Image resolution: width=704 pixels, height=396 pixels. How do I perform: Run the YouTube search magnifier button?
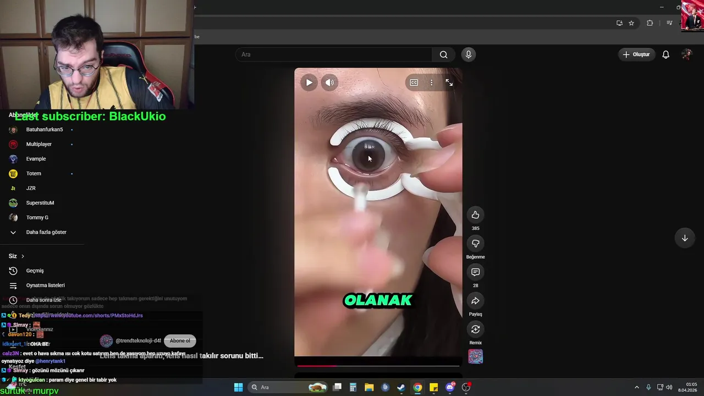pyautogui.click(x=444, y=54)
